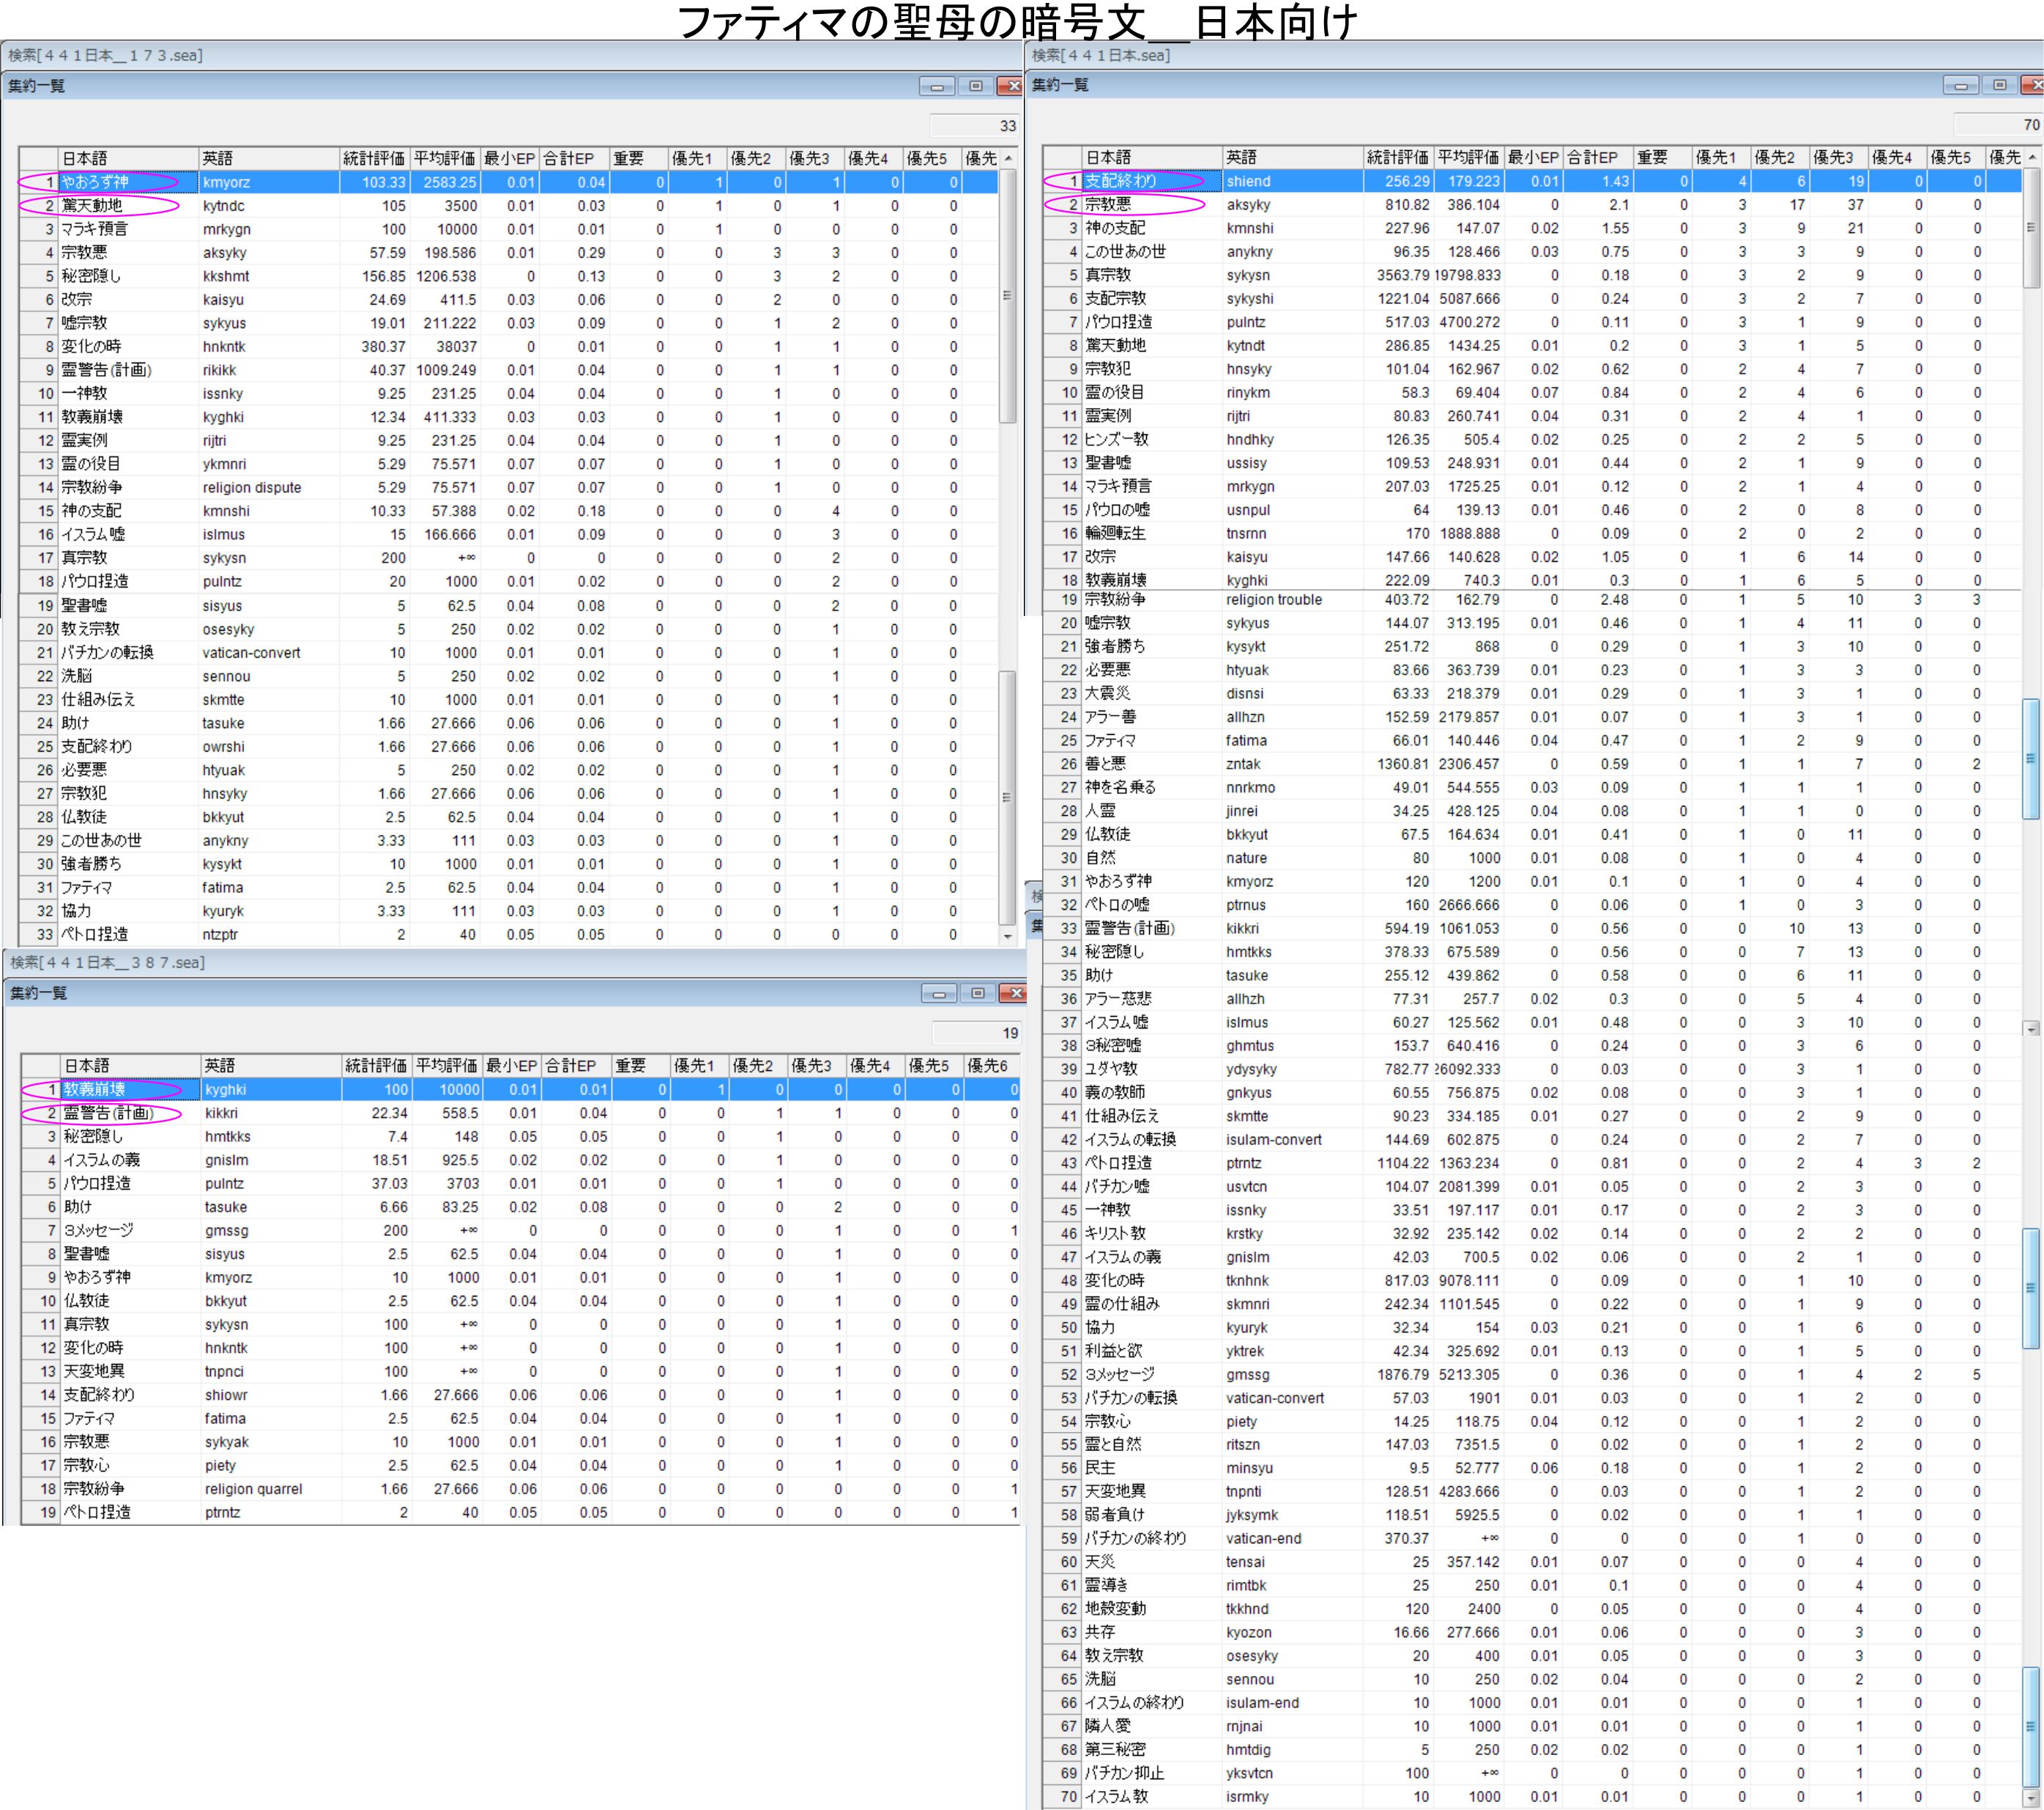Select row number 70 イスラム教 in right list
The image size is (2044, 1810).
[1116, 1796]
